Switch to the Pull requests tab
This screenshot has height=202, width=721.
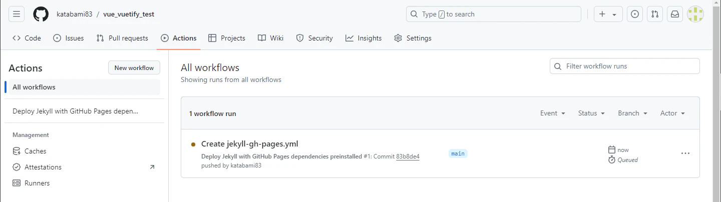tap(122, 38)
